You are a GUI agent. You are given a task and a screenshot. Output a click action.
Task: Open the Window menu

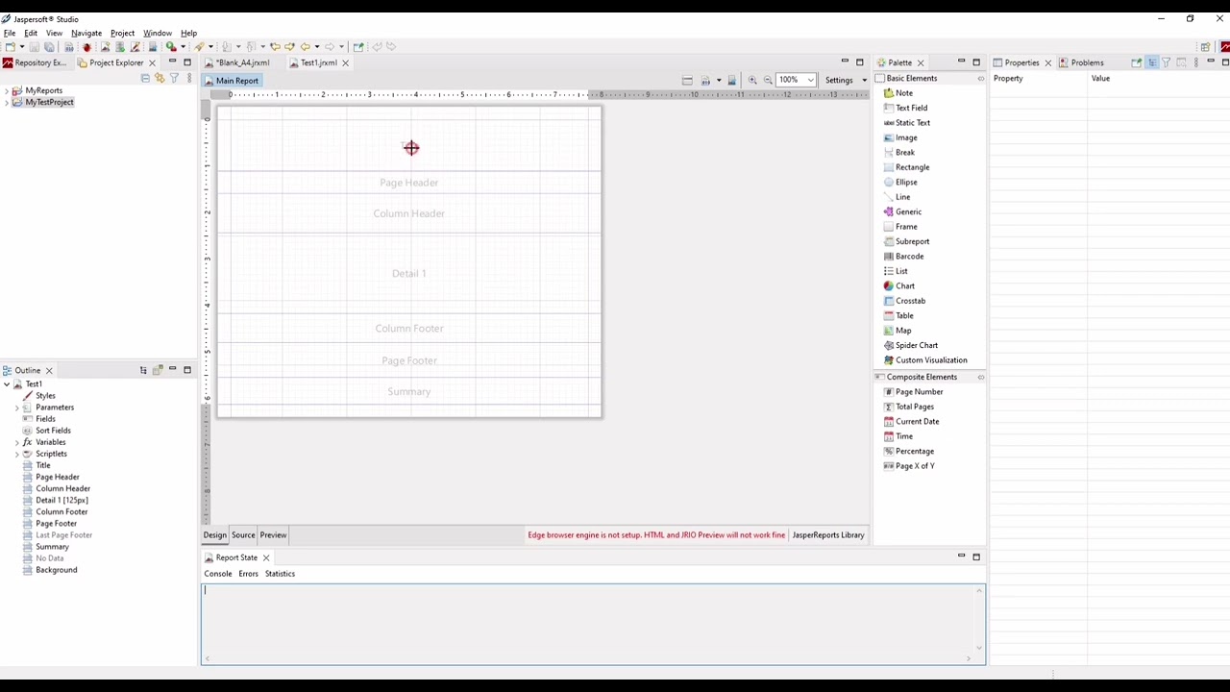(158, 33)
